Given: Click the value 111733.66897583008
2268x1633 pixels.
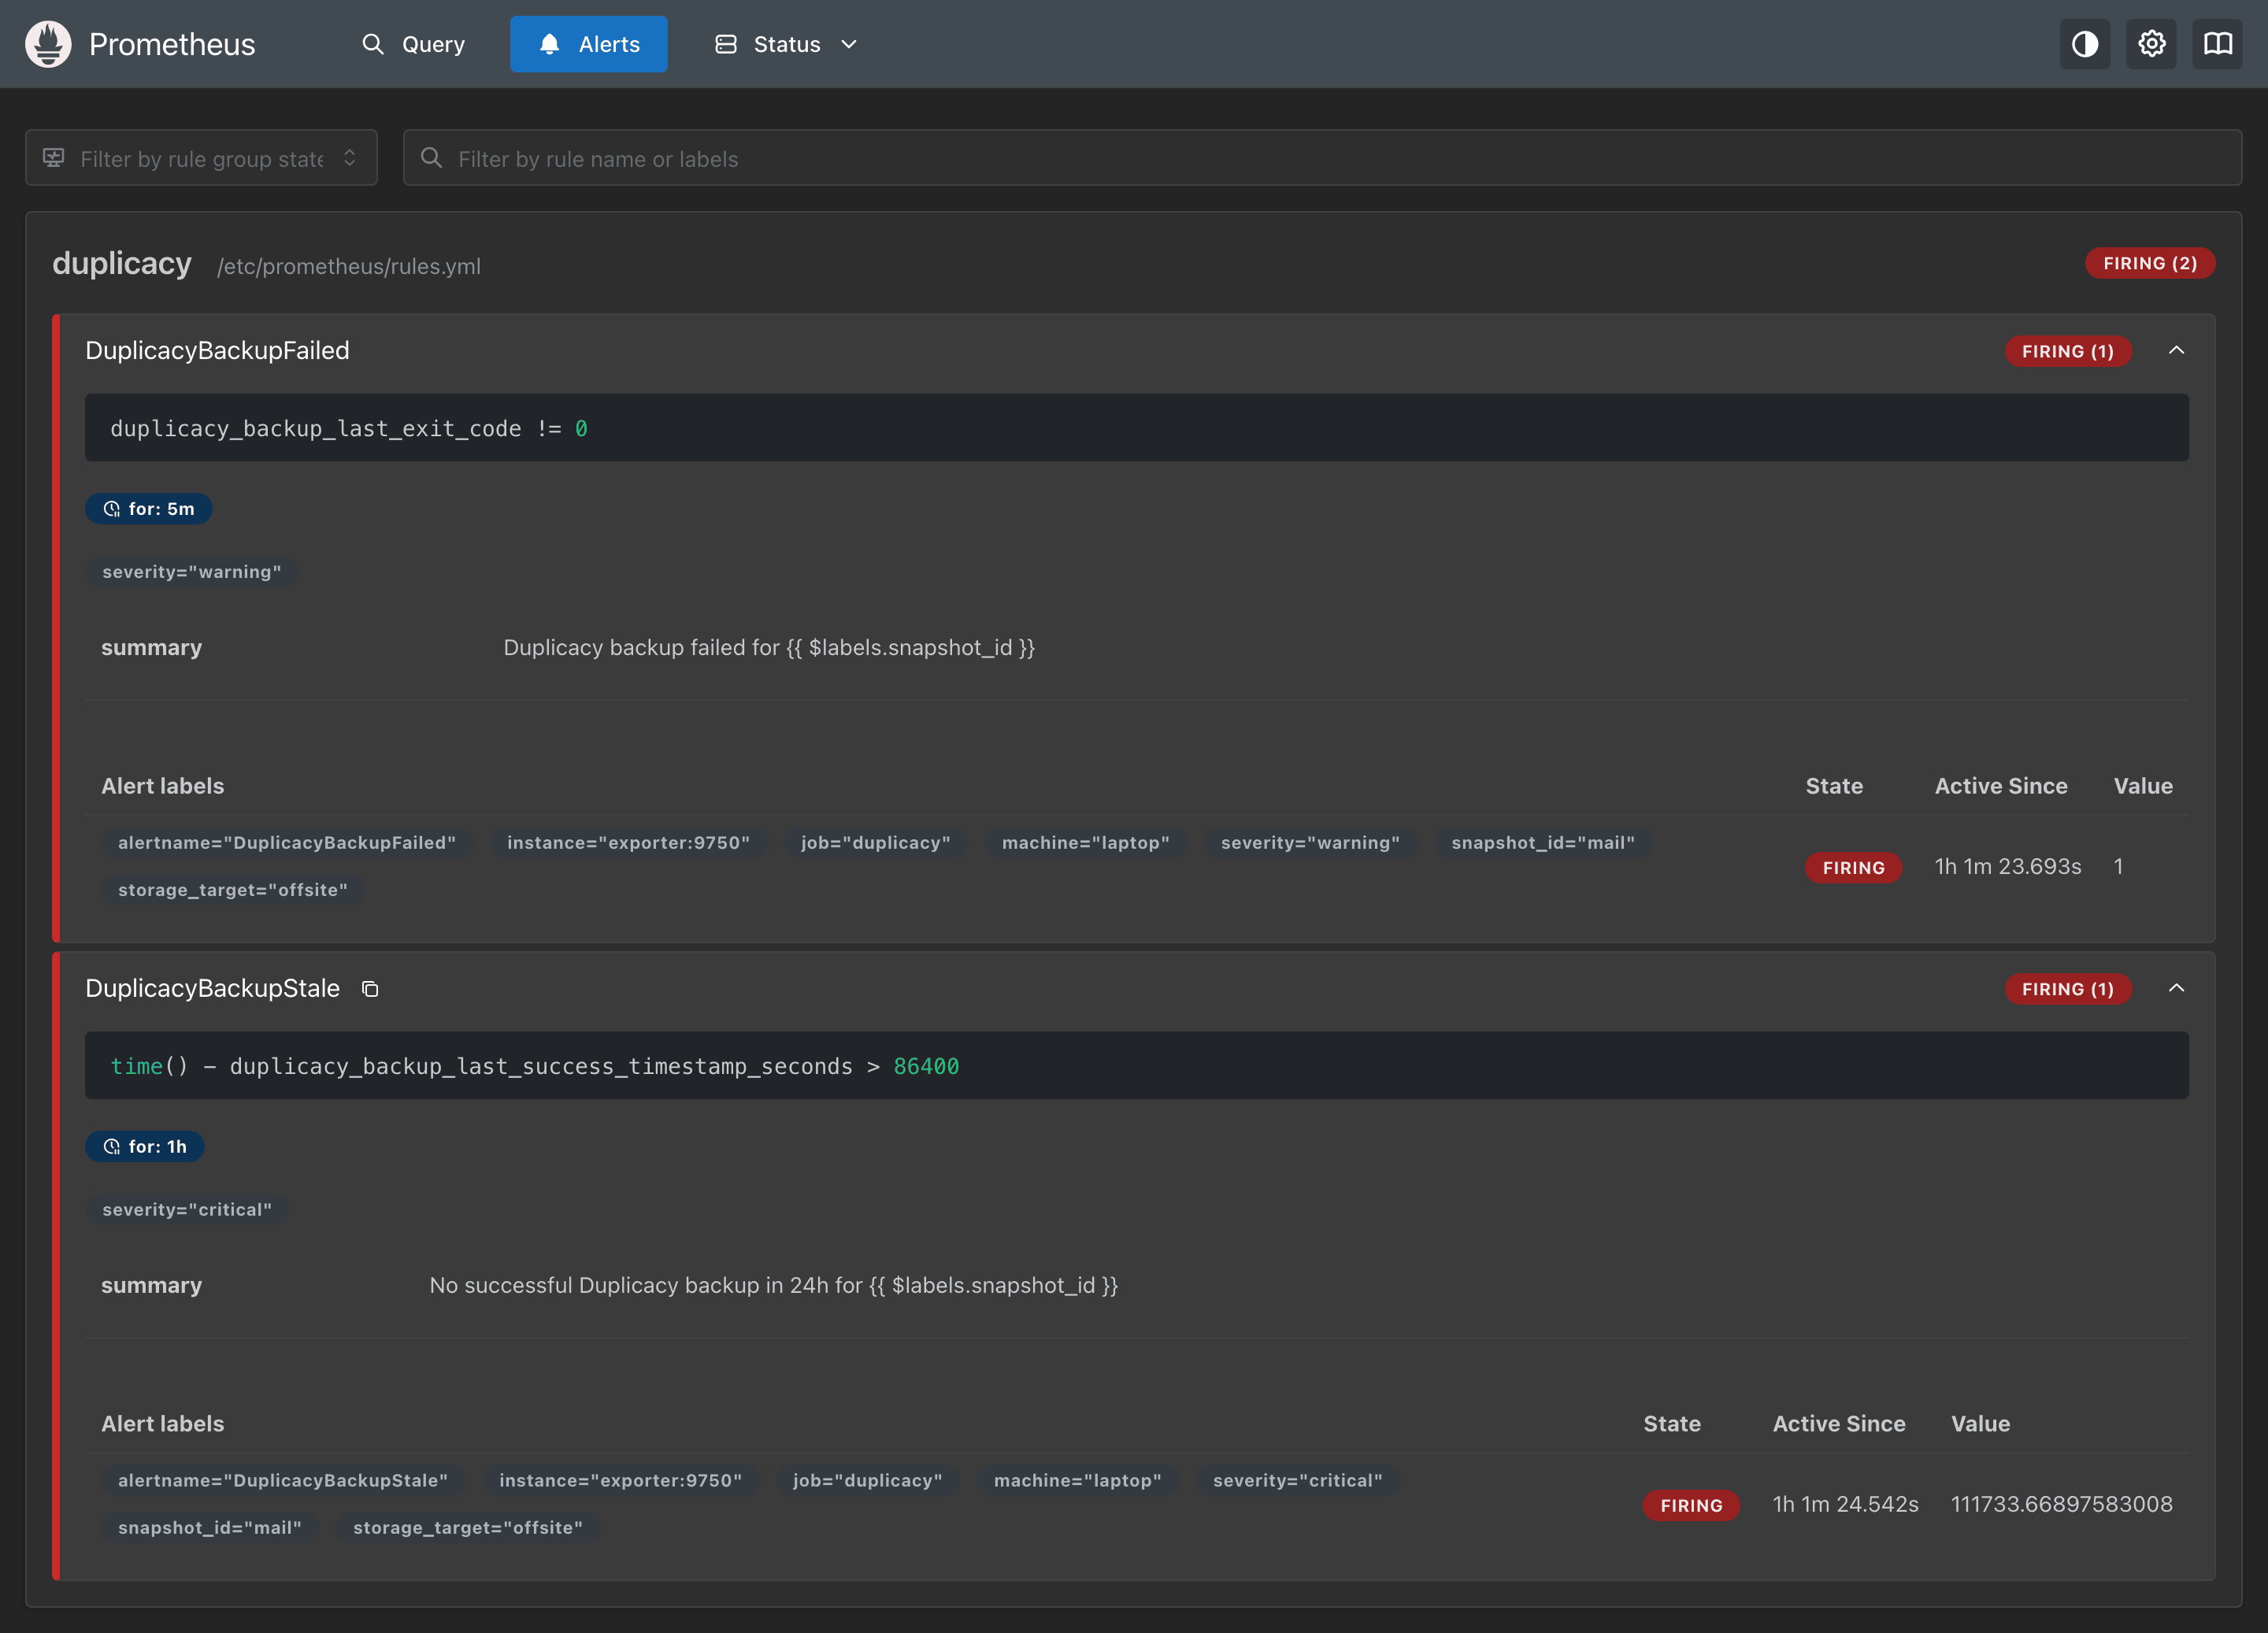Looking at the screenshot, I should coord(2062,1504).
